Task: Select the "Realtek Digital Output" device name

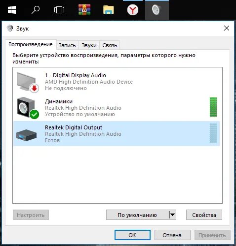Action: [74, 127]
